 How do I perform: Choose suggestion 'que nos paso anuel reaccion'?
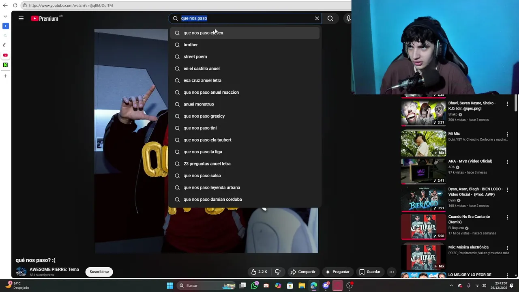(245, 92)
